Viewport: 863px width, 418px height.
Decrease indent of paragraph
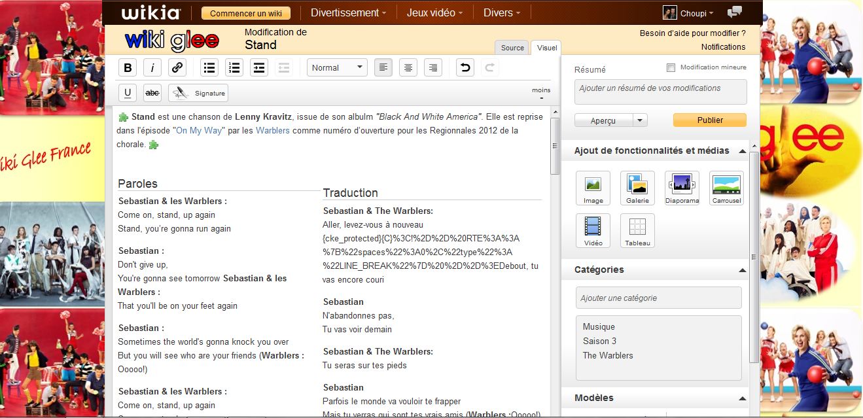[284, 67]
